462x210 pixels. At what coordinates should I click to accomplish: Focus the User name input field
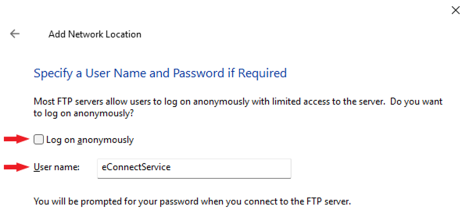(193, 167)
